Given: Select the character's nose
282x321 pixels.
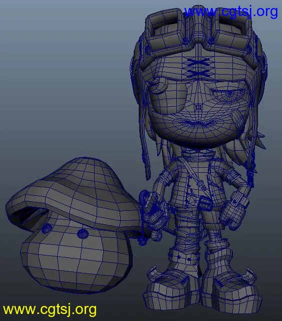Looking at the screenshot, I should pos(198,107).
